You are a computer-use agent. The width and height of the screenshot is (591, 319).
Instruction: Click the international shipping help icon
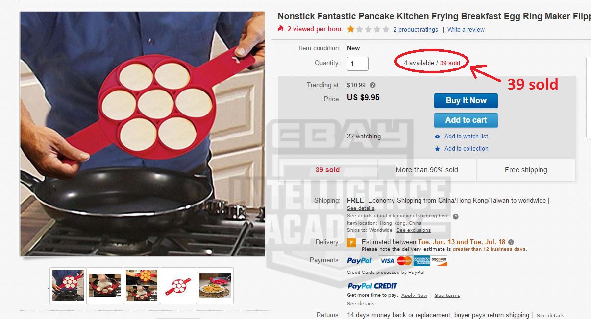tap(456, 216)
